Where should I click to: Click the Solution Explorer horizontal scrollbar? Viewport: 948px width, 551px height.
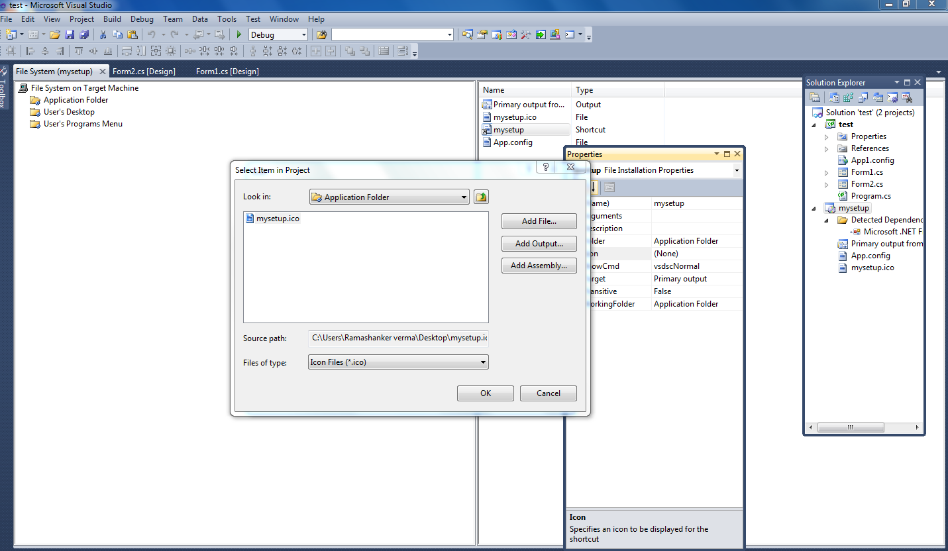851,427
